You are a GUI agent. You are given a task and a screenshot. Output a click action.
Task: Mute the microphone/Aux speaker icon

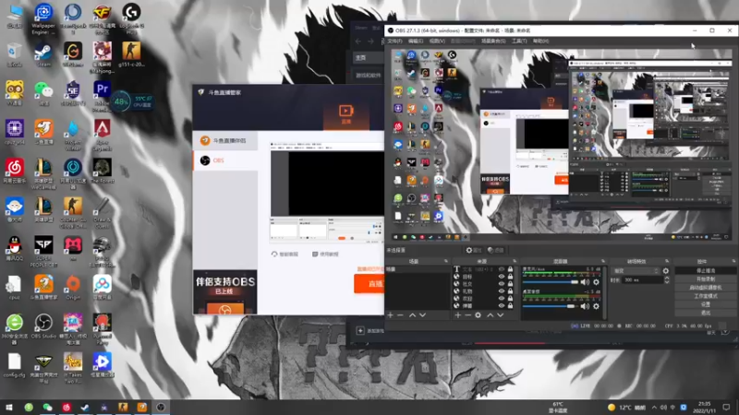[x=585, y=282]
